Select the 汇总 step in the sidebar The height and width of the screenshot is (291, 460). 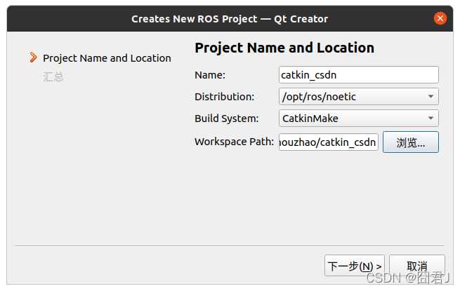click(x=53, y=76)
